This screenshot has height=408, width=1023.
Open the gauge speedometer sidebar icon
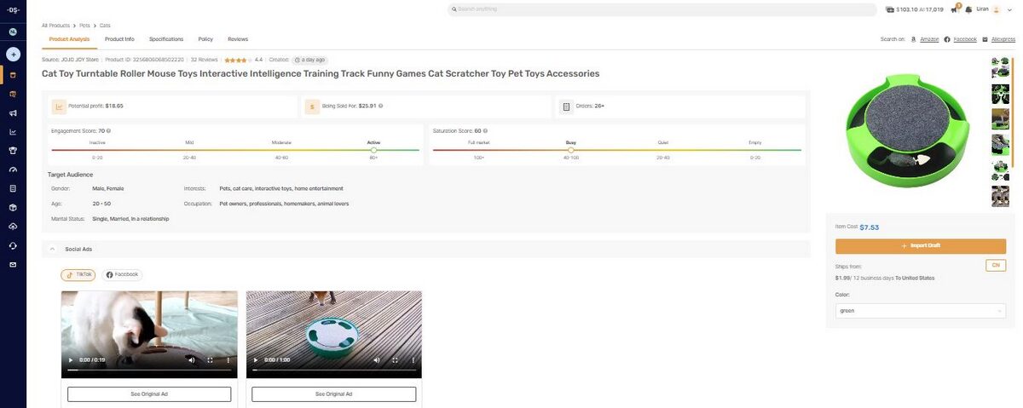coord(13,170)
